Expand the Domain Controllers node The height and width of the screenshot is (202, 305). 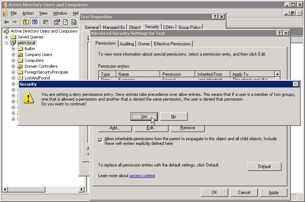(x=13, y=66)
